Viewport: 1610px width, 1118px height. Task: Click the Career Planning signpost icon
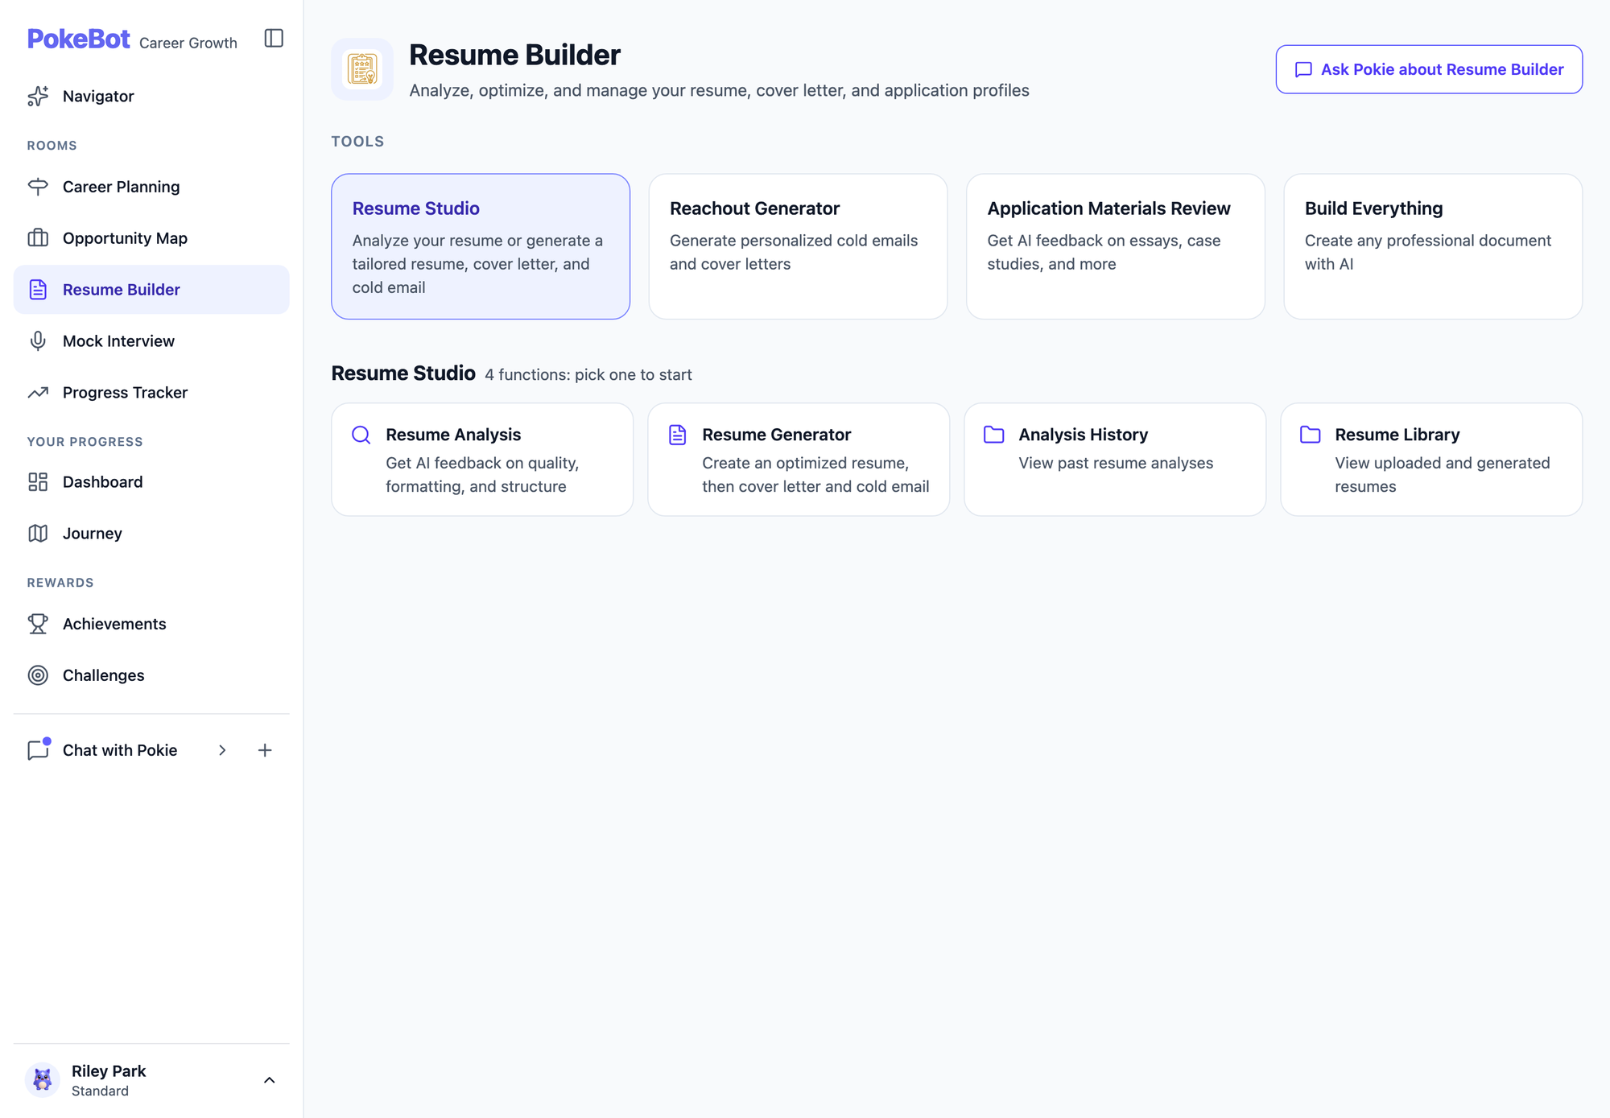pos(38,187)
